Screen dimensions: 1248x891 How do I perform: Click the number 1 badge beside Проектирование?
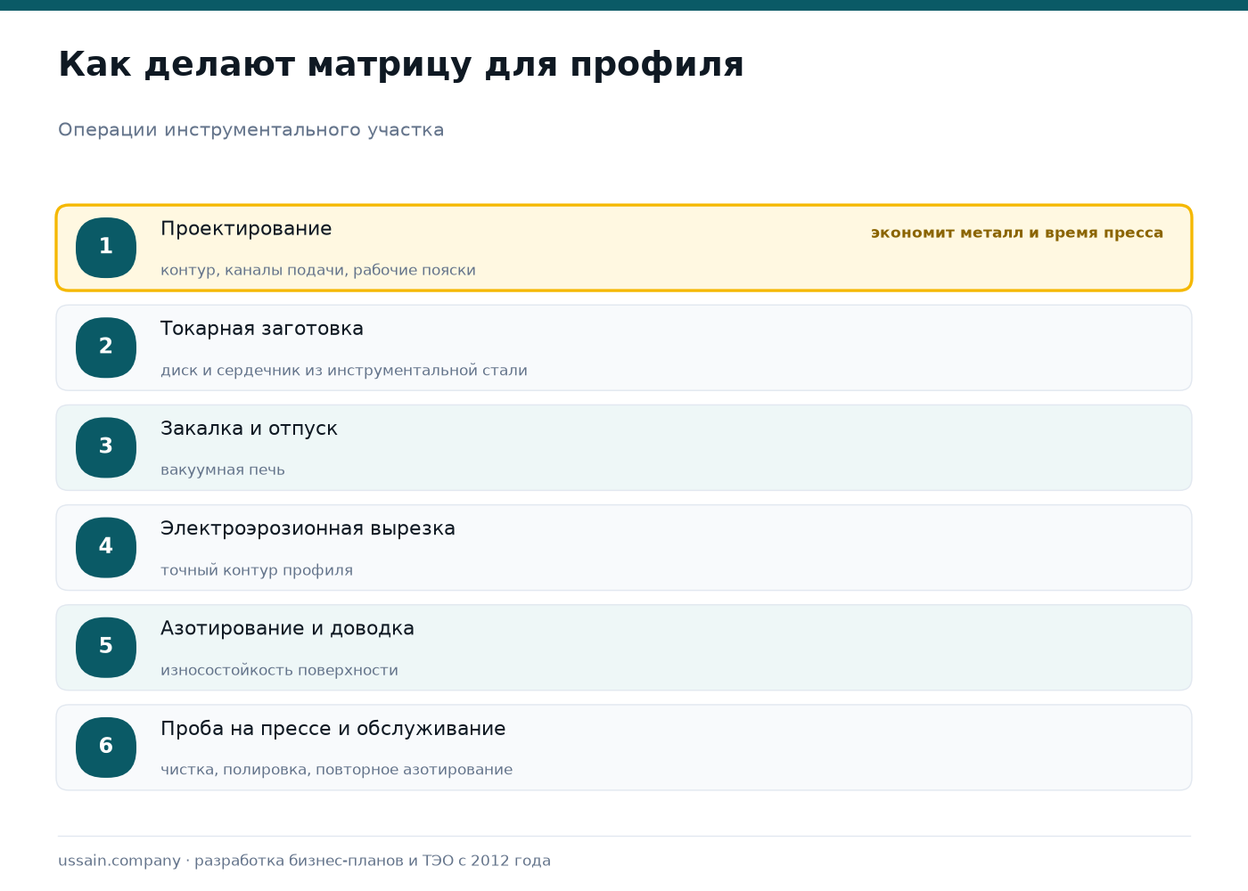(106, 248)
